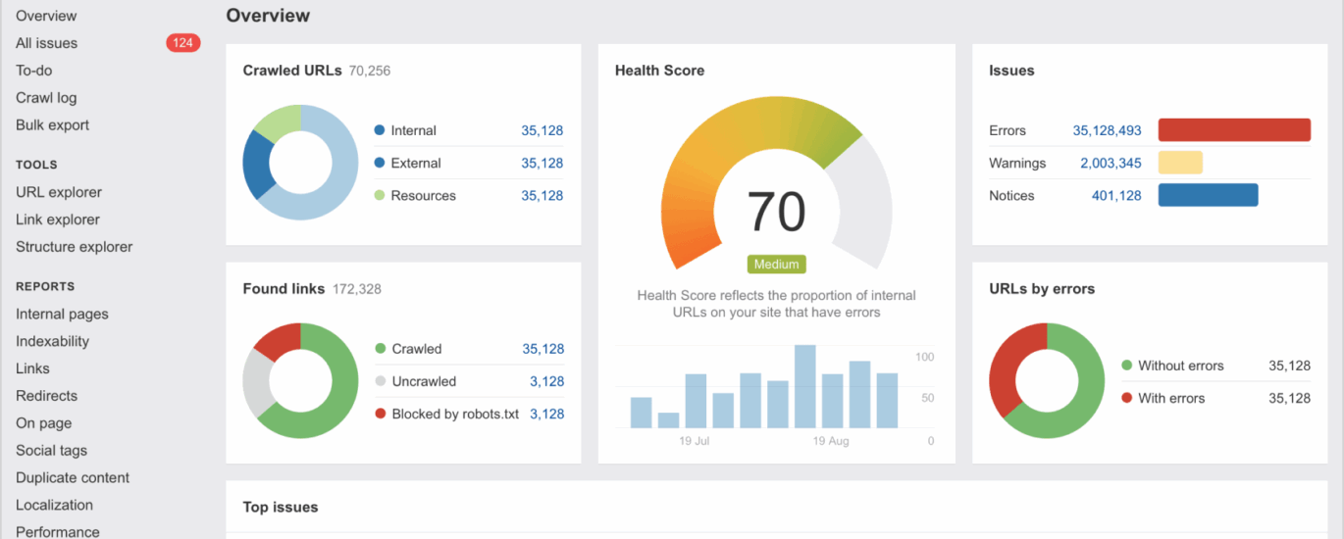Open On page report
The width and height of the screenshot is (1344, 539).
click(43, 423)
